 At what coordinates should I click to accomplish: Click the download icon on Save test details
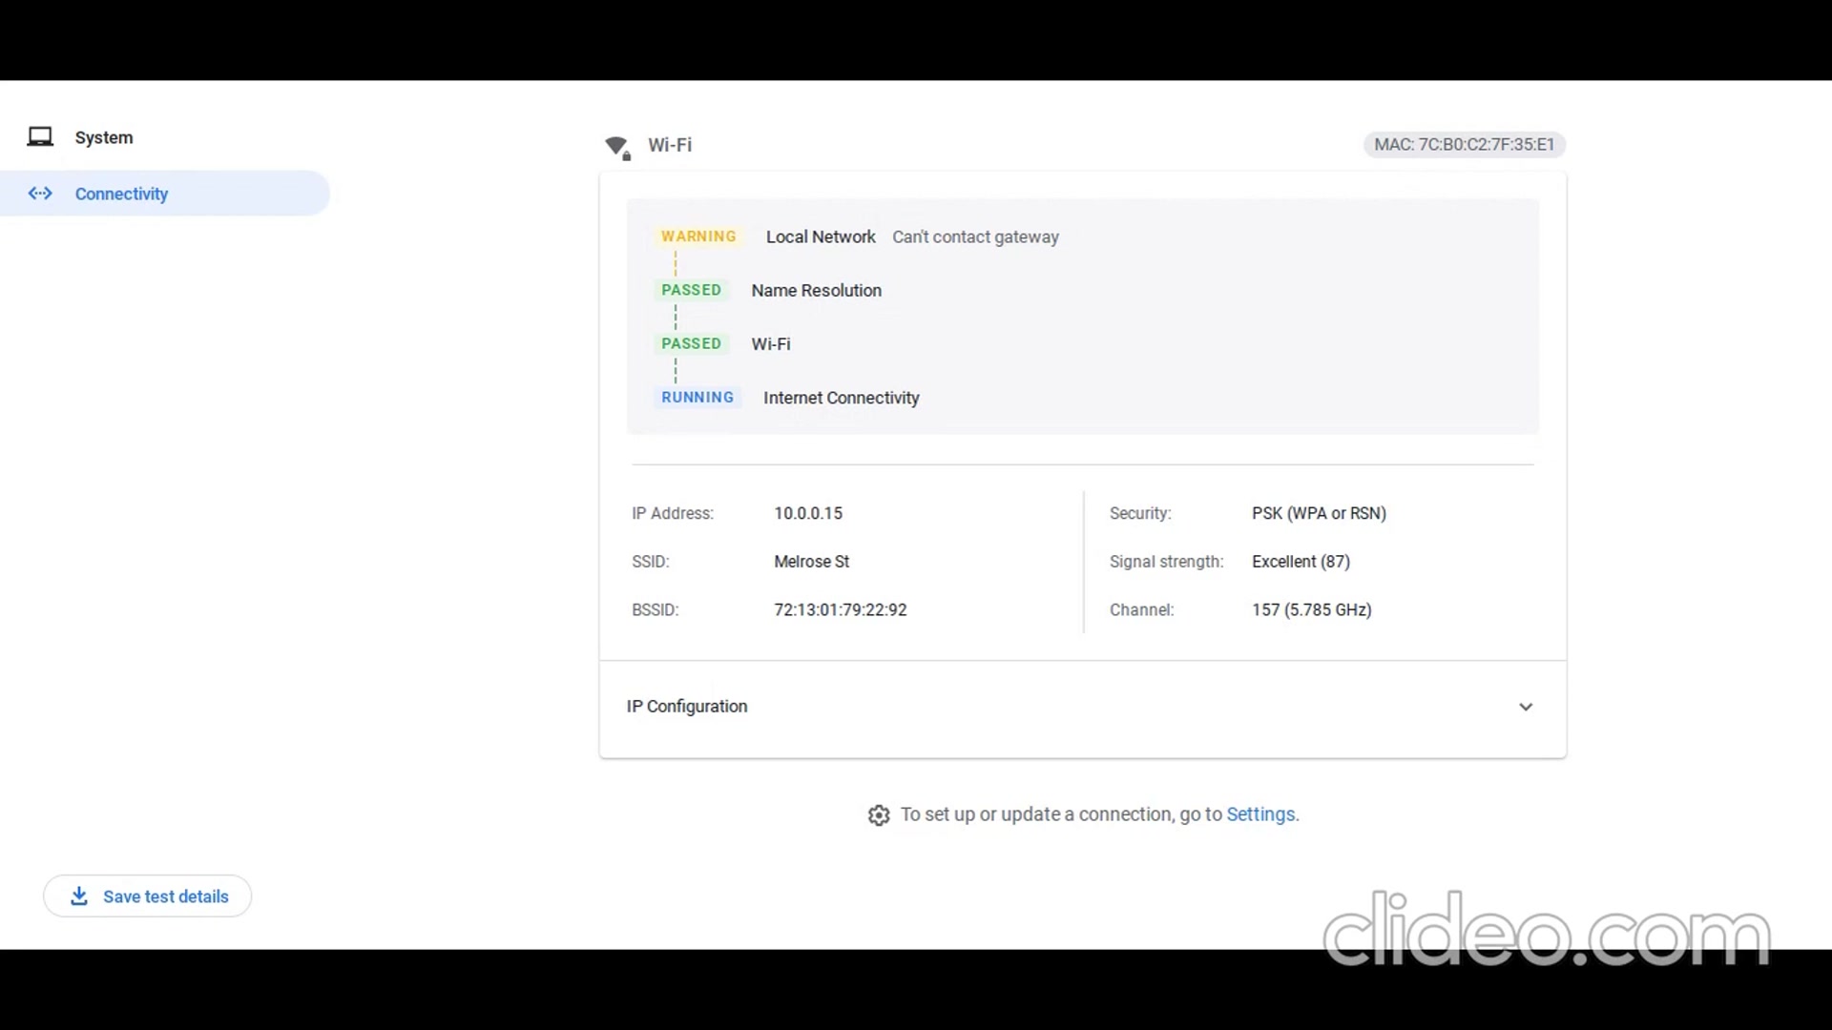coord(77,896)
